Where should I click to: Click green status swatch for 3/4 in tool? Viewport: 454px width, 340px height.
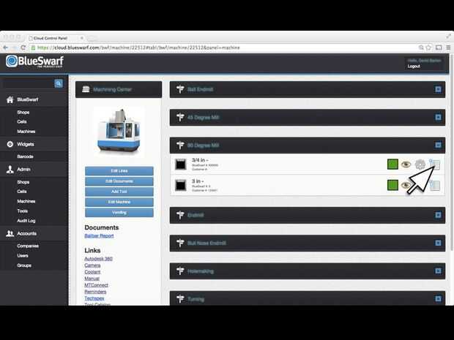392,165
